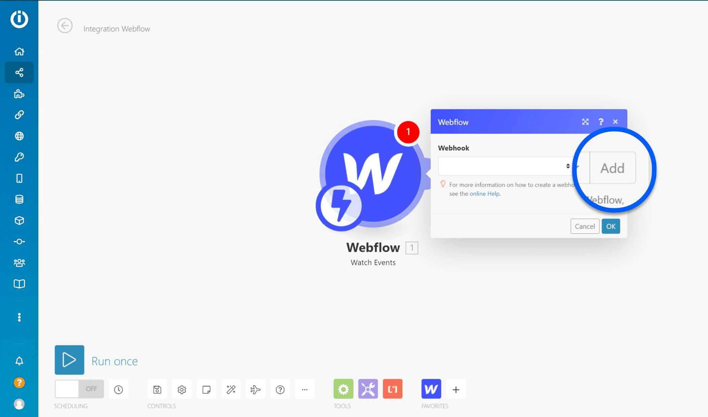Screen dimensions: 708x417
Task: Open the purple Tools wrench icon
Action: [x=368, y=389]
